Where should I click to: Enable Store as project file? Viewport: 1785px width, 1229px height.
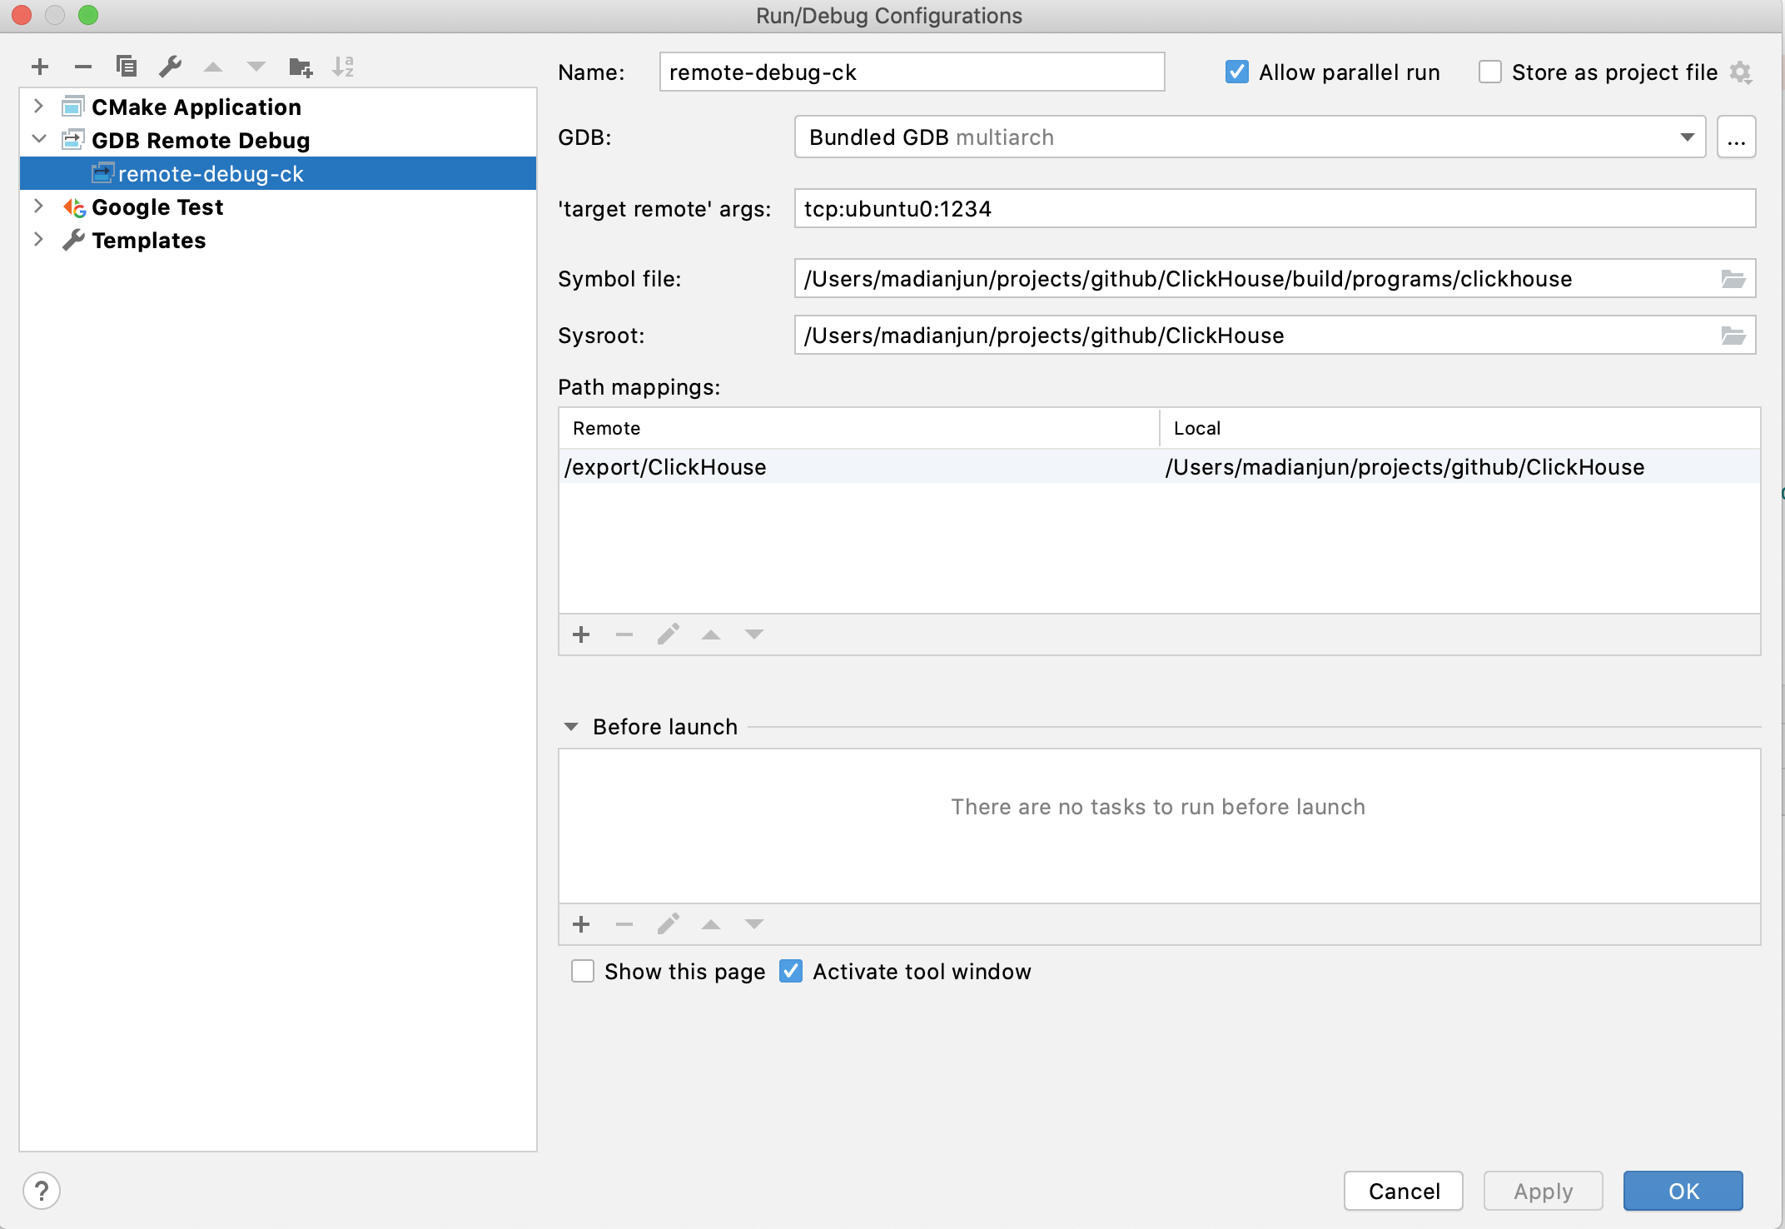[x=1489, y=72]
